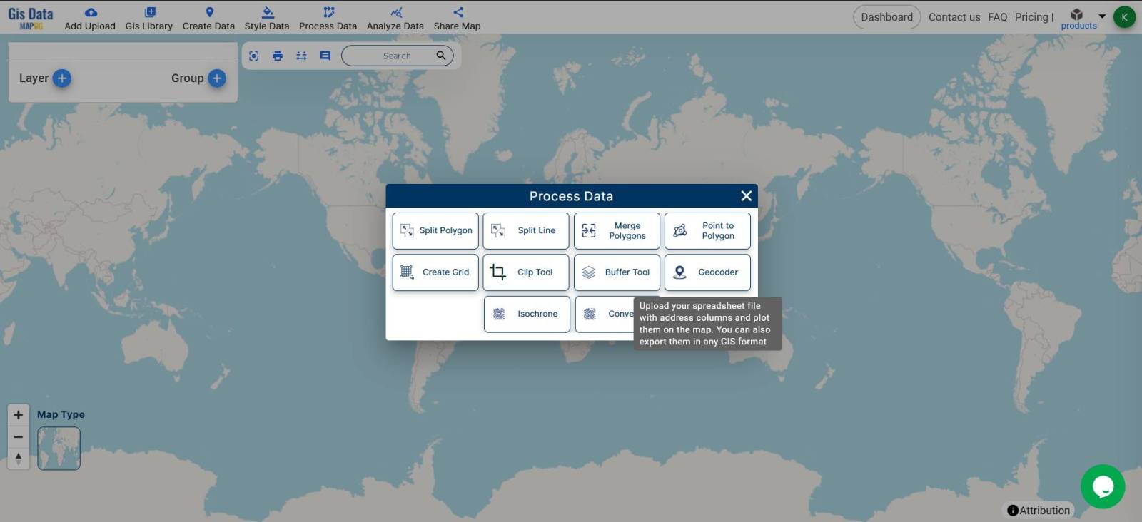
Task: Click the Gis Data MAPOG logo
Action: [x=31, y=17]
